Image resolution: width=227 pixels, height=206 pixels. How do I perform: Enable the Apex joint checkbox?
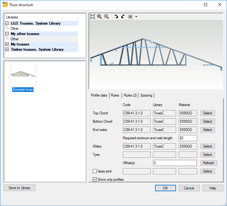(x=95, y=171)
